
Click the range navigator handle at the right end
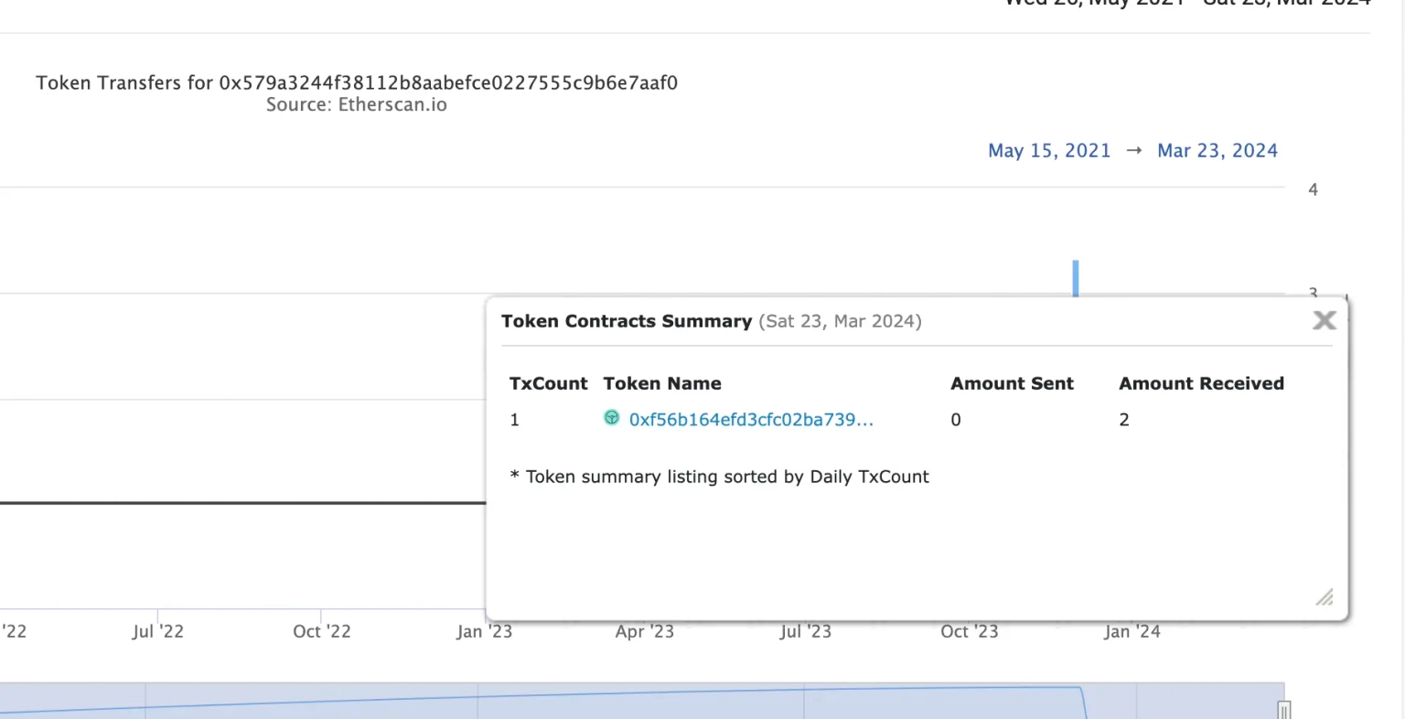click(x=1284, y=710)
